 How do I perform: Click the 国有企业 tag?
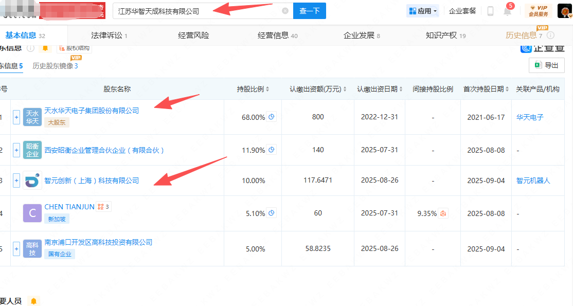coord(60,254)
